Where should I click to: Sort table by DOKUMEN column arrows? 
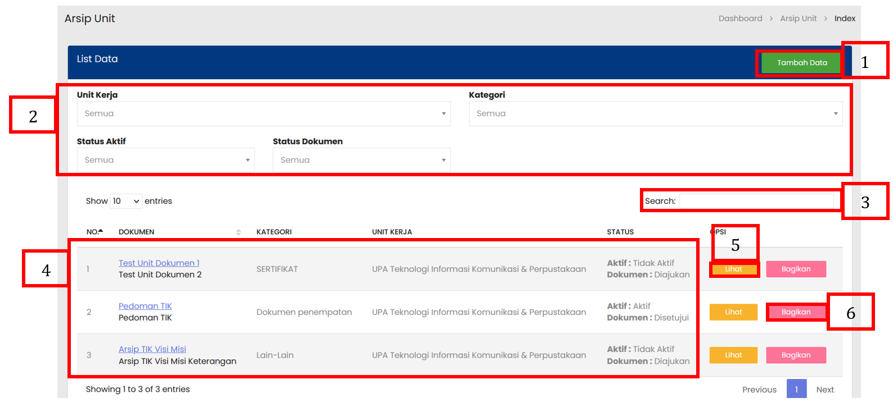click(x=238, y=232)
